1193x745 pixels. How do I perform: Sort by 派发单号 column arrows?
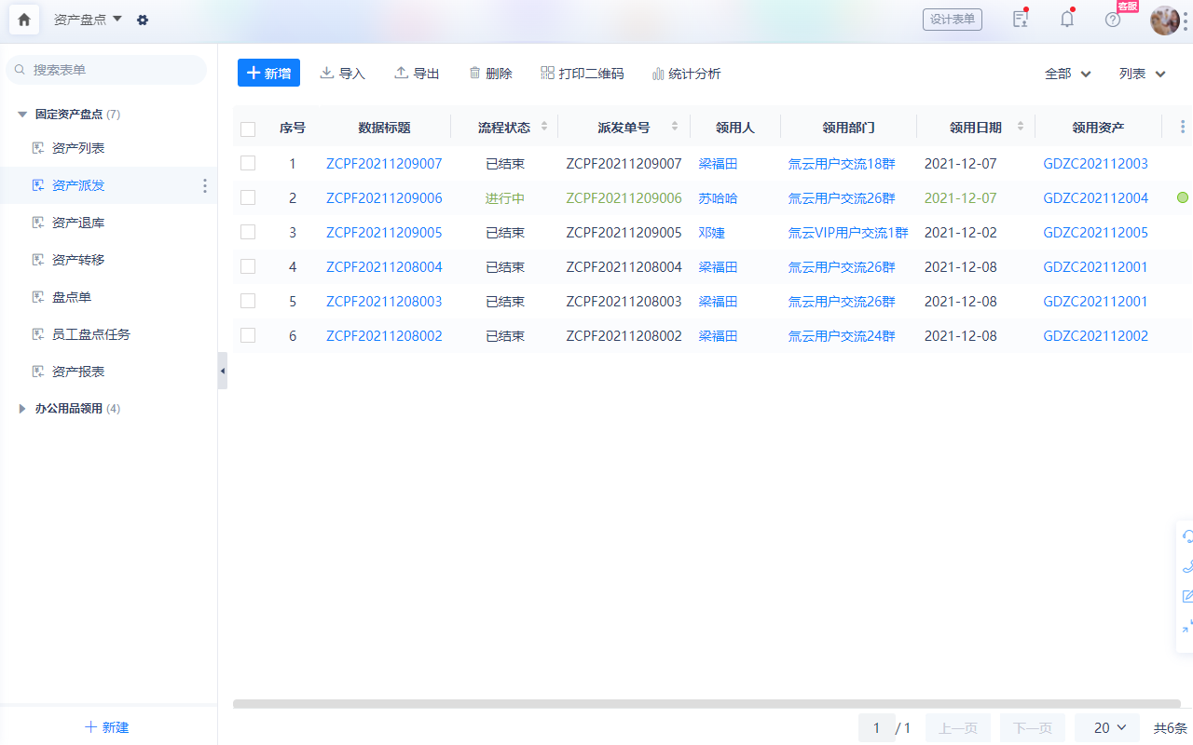point(675,127)
